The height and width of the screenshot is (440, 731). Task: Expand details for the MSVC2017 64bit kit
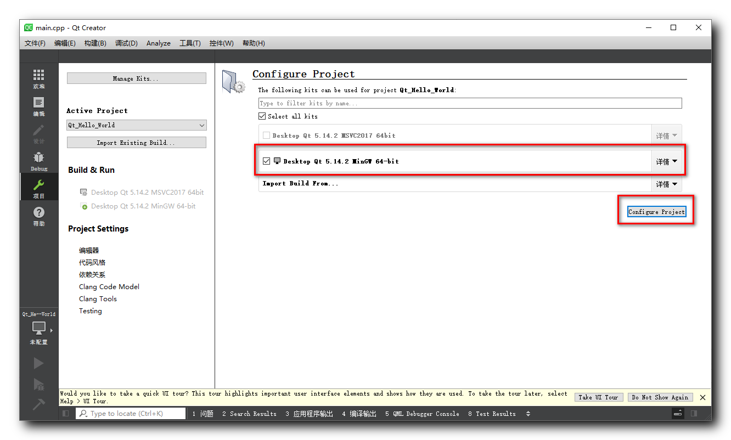[666, 136]
